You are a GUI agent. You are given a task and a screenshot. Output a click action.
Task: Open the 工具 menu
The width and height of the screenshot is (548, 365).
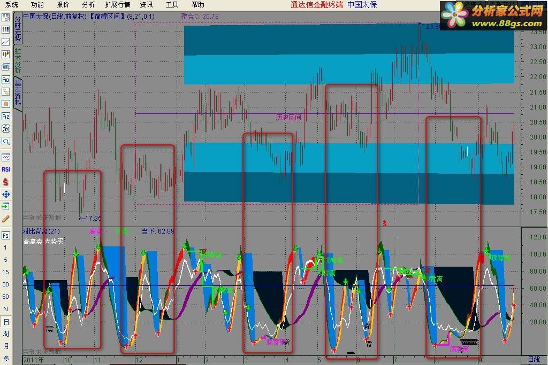(172, 4)
